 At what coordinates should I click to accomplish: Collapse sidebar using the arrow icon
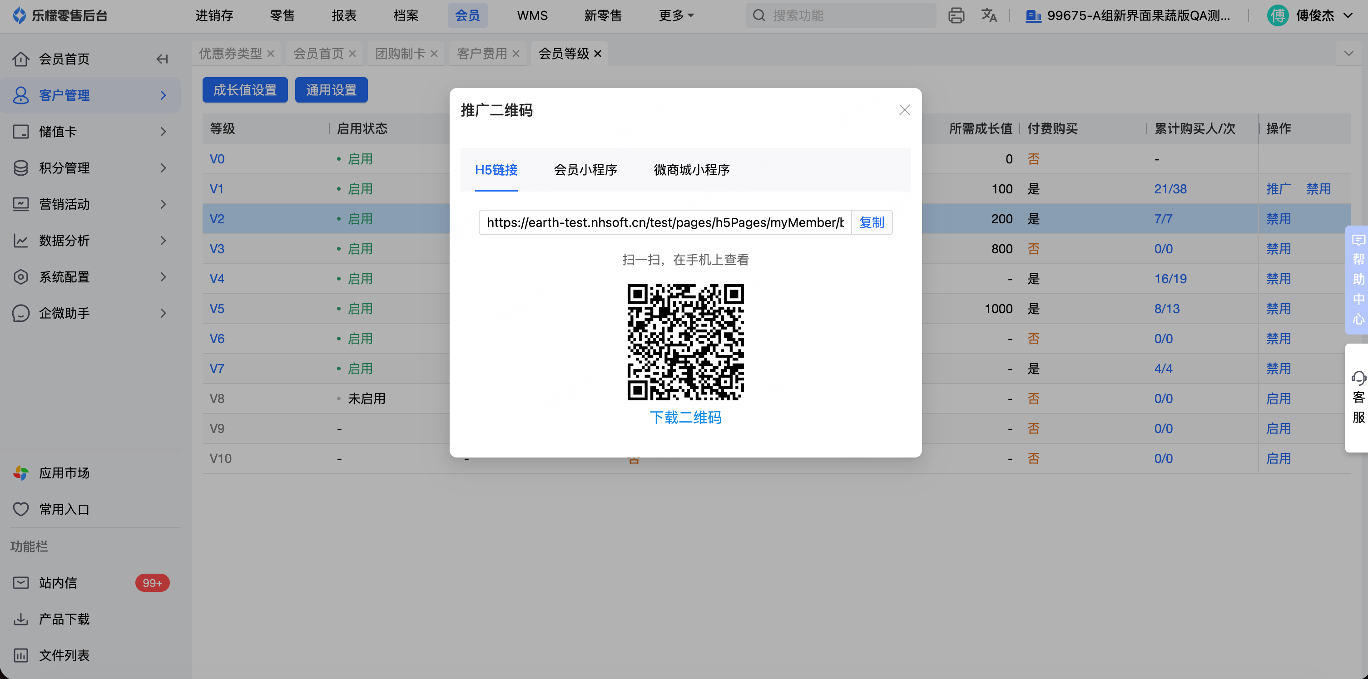click(163, 59)
